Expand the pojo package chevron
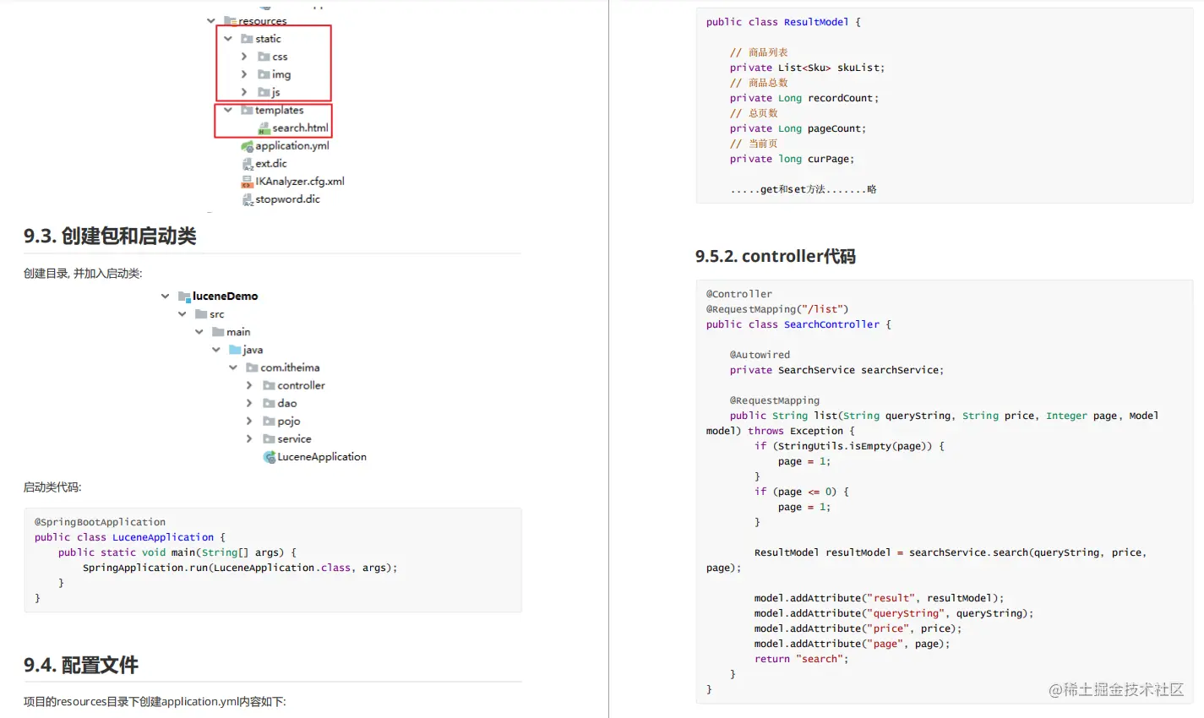Viewport: 1204px width, 718px height. pos(248,421)
